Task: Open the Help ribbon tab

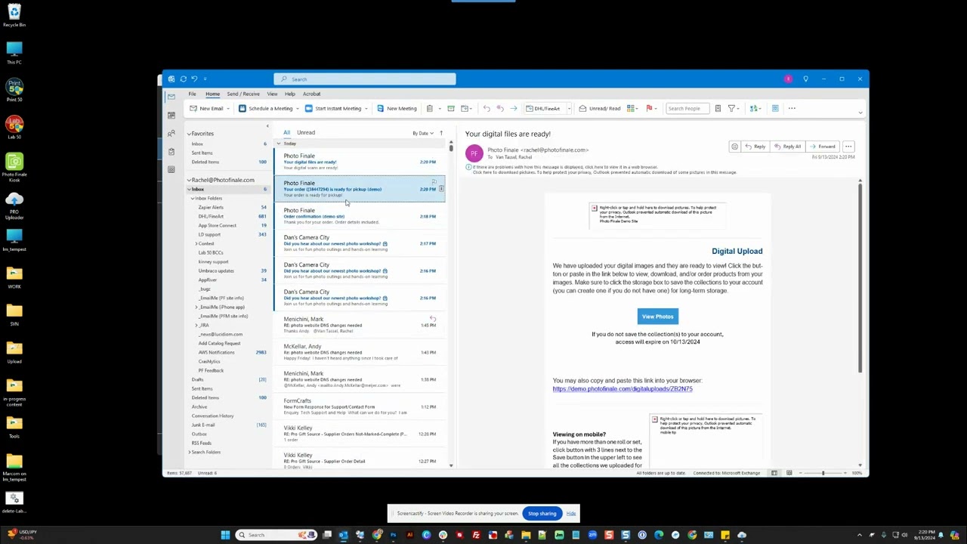Action: click(x=290, y=94)
